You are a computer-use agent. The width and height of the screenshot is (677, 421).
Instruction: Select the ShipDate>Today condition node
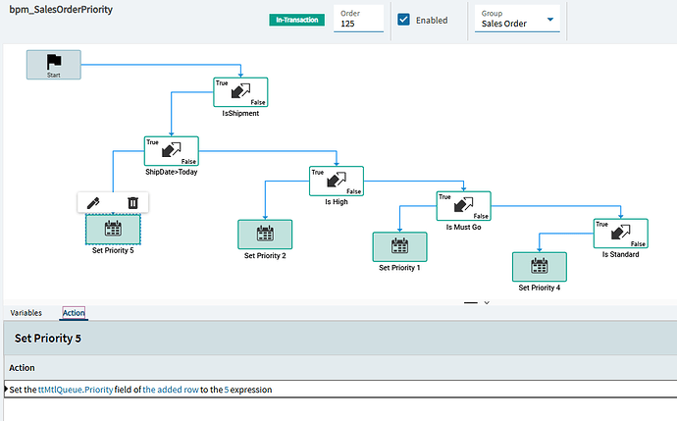pos(172,151)
